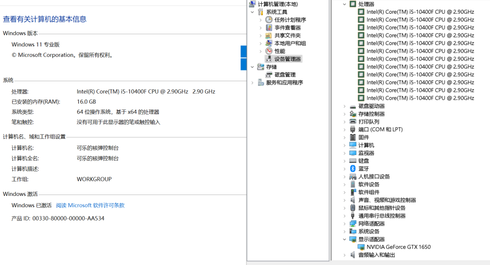Click the 固件 firmware icon
Viewport: 490px width, 265px height.
click(353, 137)
